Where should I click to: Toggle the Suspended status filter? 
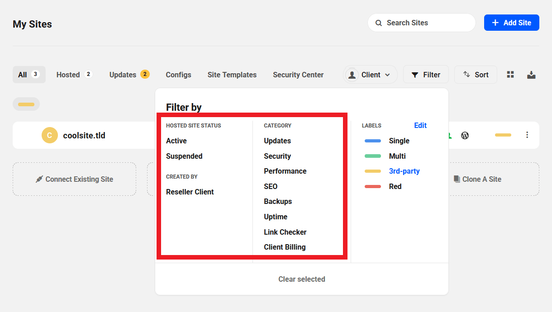(184, 156)
